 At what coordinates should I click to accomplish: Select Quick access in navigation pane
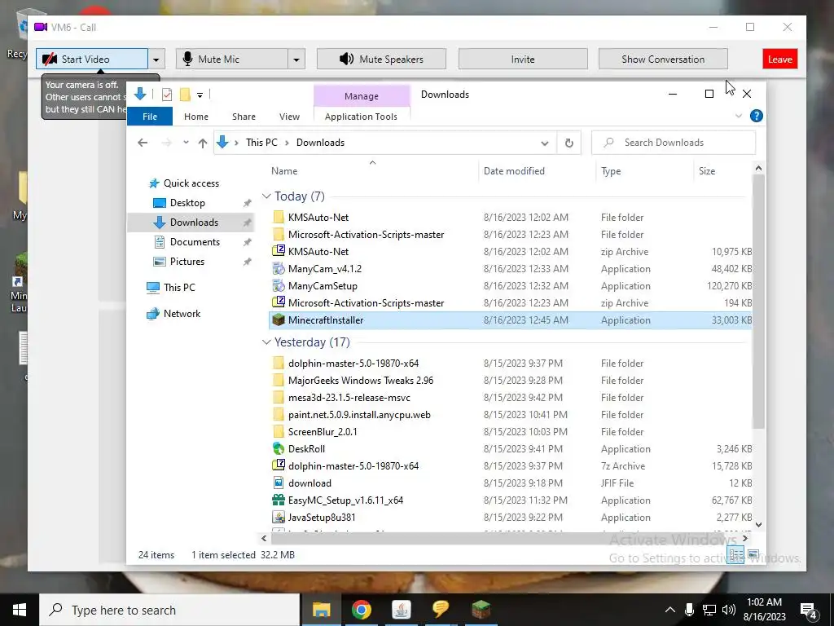191,183
